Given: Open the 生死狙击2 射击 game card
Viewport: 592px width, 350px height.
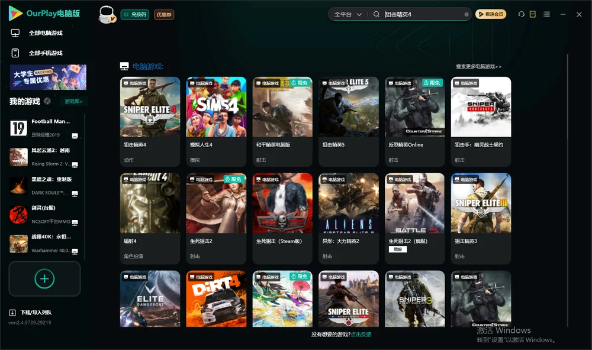Looking at the screenshot, I should pyautogui.click(x=216, y=218).
